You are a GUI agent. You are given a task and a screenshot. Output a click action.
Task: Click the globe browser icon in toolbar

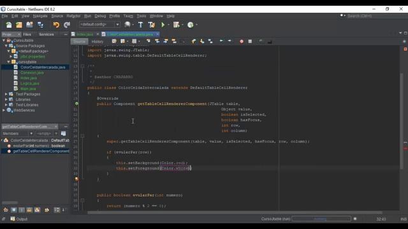[x=127, y=25]
